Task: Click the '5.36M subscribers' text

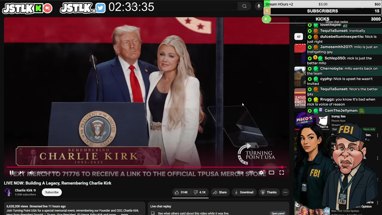Action: [25, 195]
